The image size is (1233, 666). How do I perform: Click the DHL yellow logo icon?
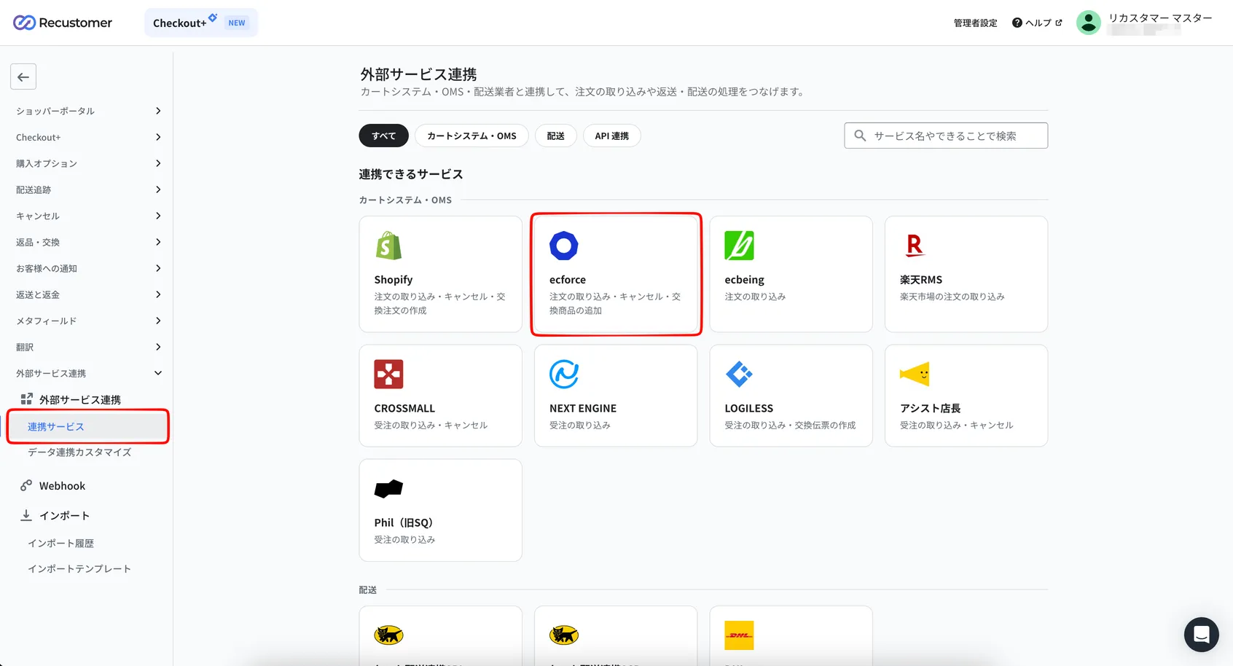pos(739,635)
